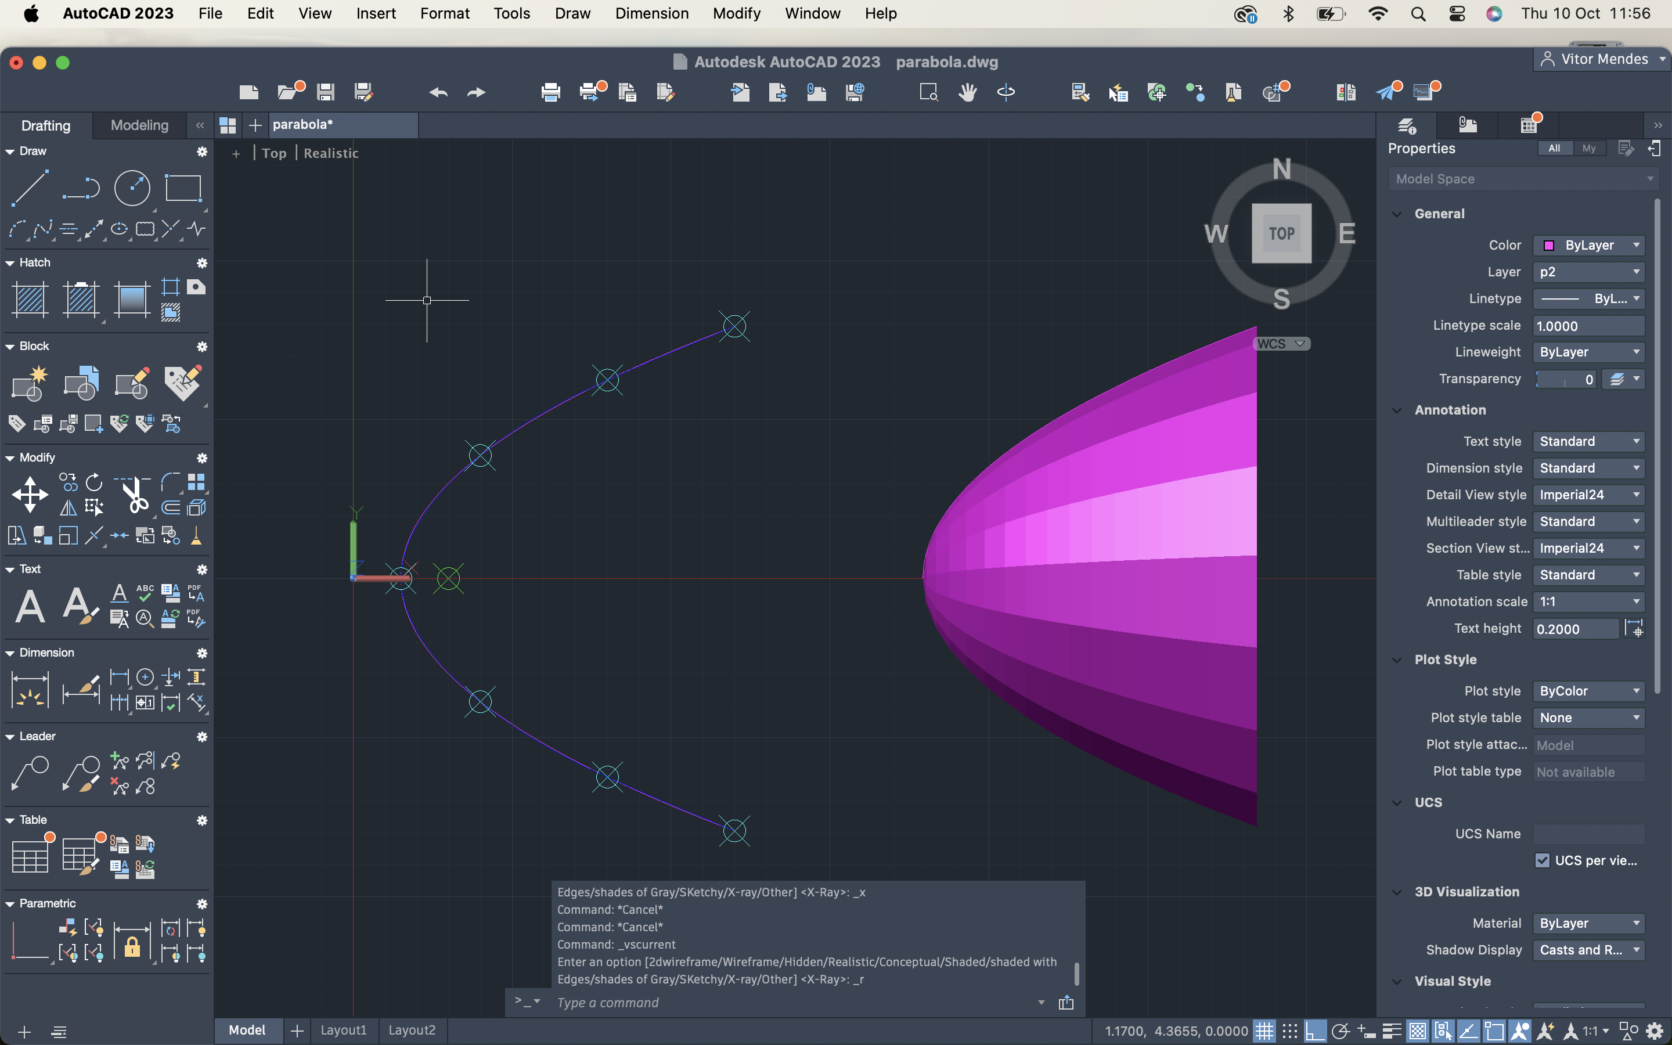Image resolution: width=1672 pixels, height=1045 pixels.
Task: Click the Type a command input
Action: (795, 1002)
